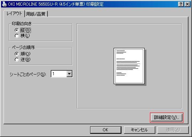Open 詳細設定(V)... advanced settings
This screenshot has width=192, height=137.
(167, 117)
